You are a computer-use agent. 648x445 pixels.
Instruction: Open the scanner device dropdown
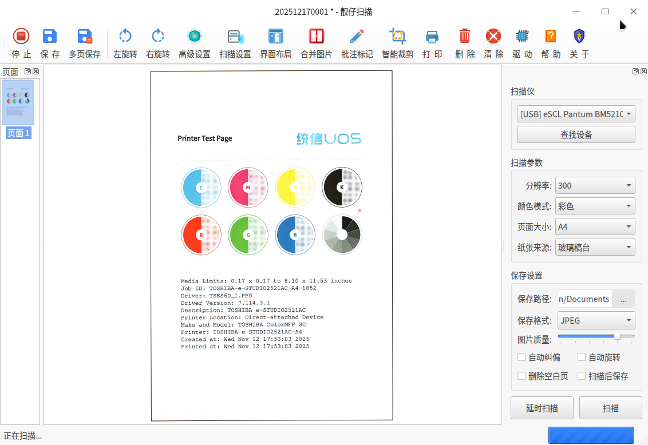576,114
